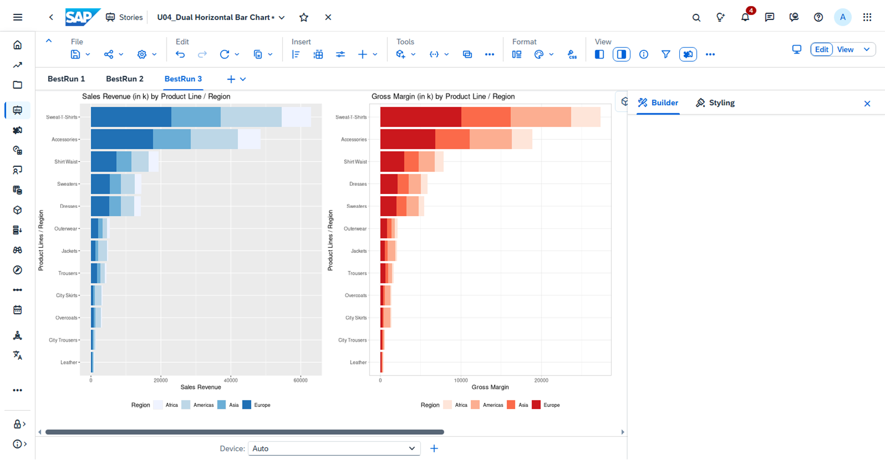Viewport: 885px width, 465px height.
Task: Click the Search magnifier icon at top
Action: pyautogui.click(x=696, y=17)
